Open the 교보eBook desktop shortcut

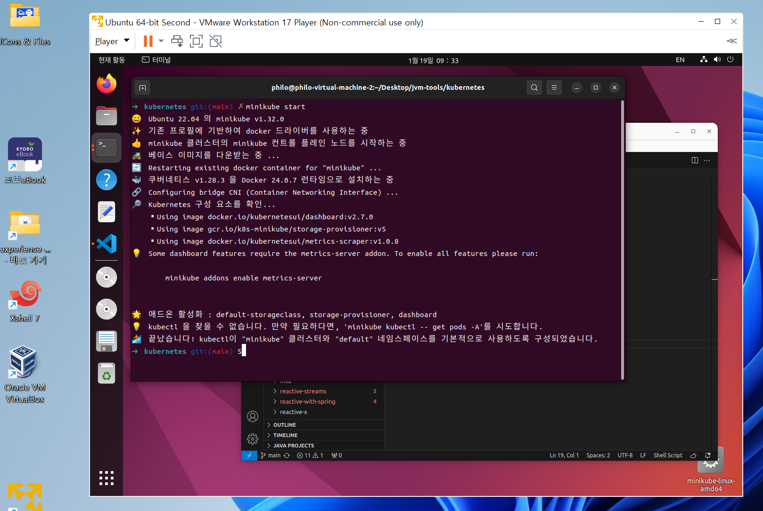coord(25,161)
